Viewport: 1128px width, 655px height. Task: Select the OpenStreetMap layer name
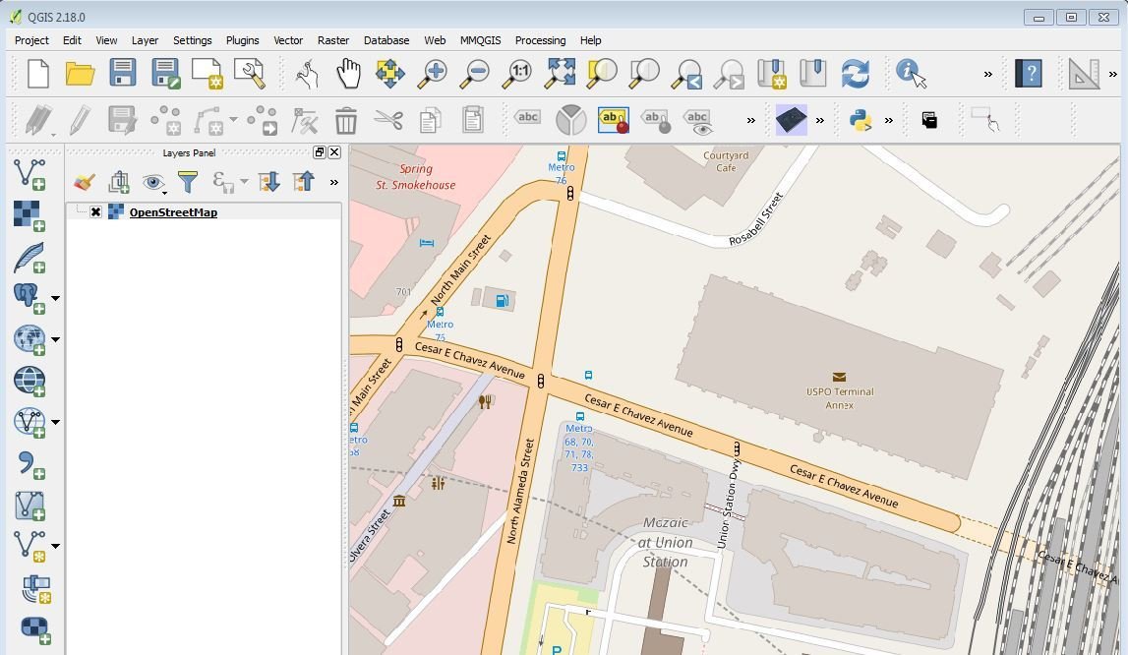(173, 212)
